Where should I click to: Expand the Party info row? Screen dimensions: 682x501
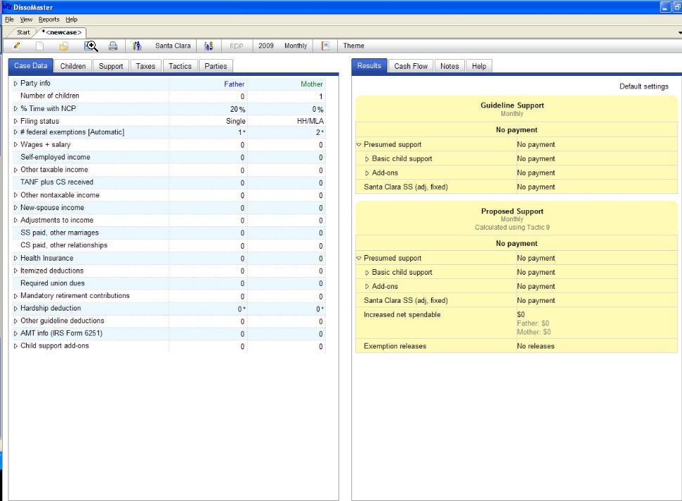tap(15, 84)
